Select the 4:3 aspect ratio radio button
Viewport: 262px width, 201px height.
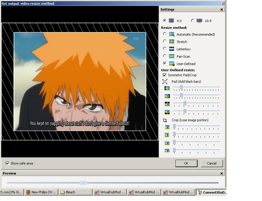[165, 21]
